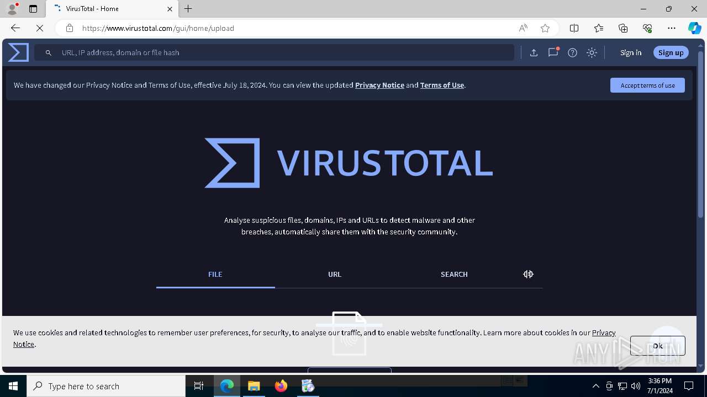The image size is (707, 397).
Task: Open the volume speaker tray icon
Action: pyautogui.click(x=636, y=386)
